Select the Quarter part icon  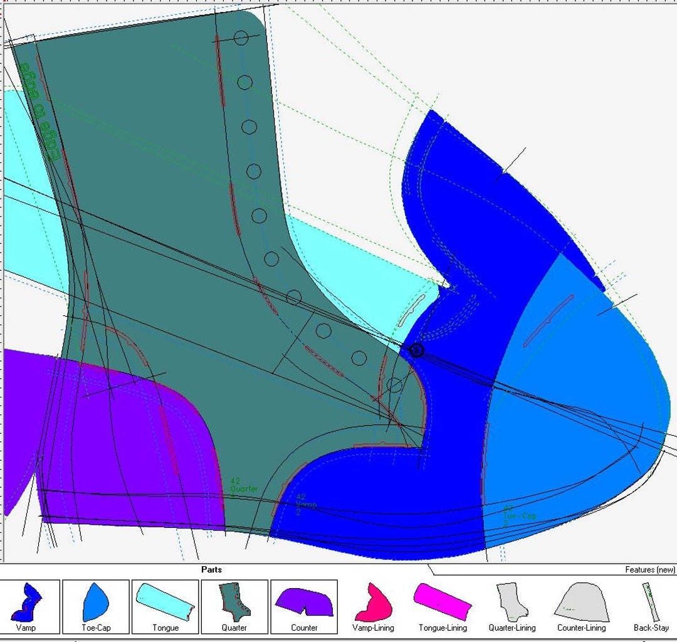pos(233,604)
